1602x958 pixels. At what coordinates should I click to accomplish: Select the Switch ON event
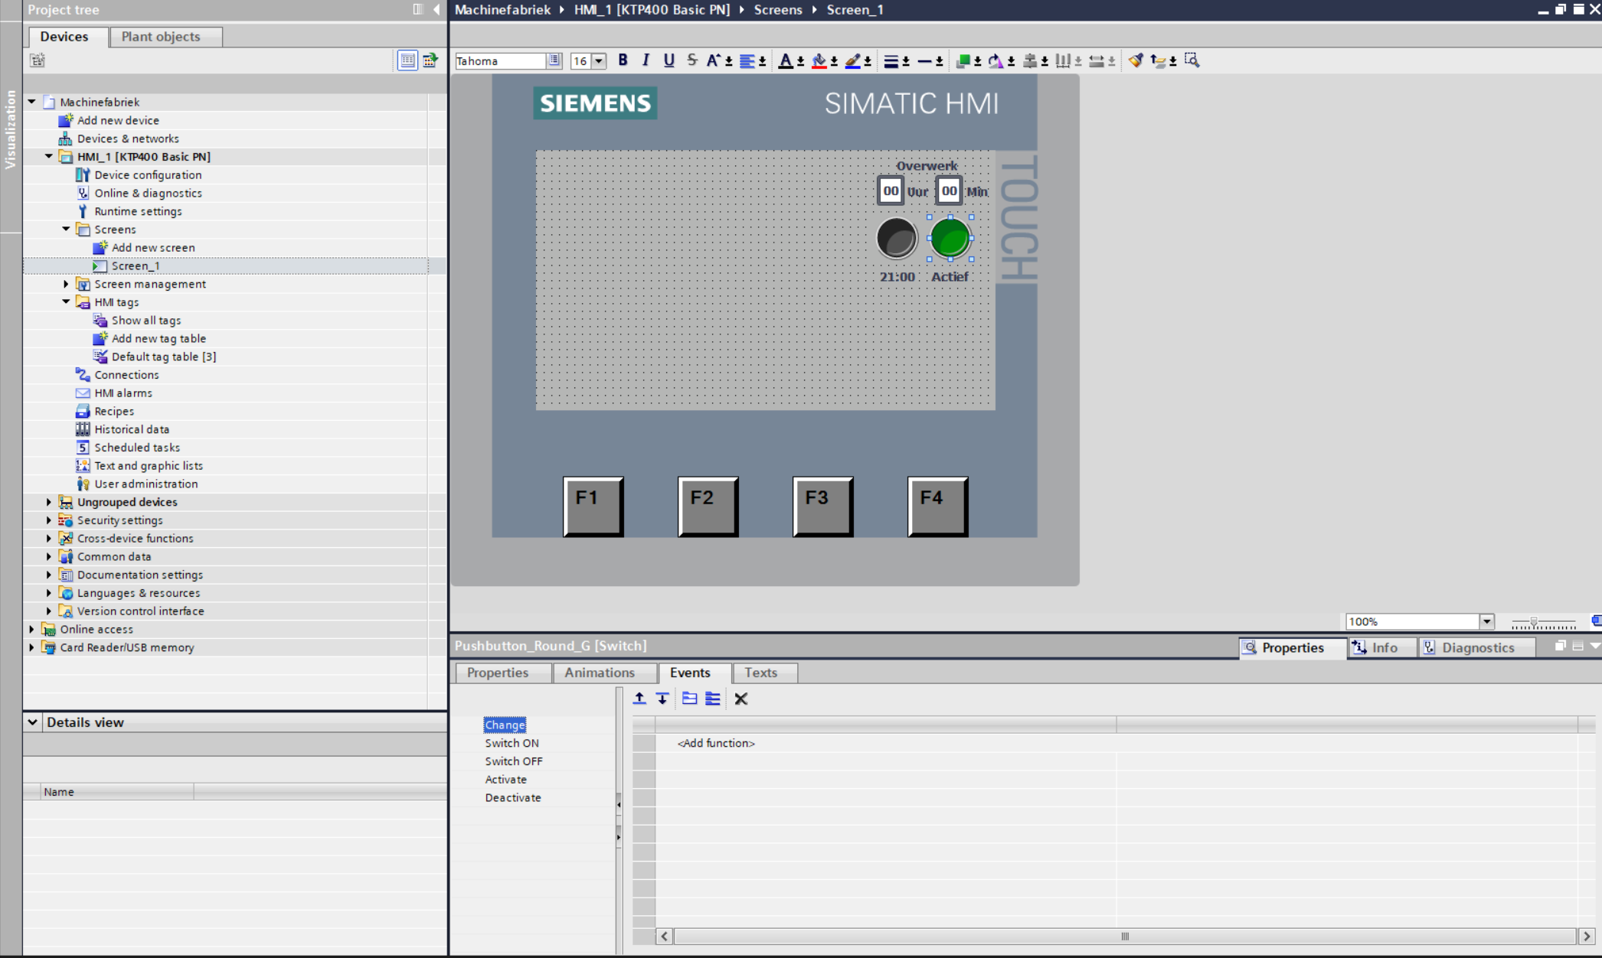pos(512,743)
